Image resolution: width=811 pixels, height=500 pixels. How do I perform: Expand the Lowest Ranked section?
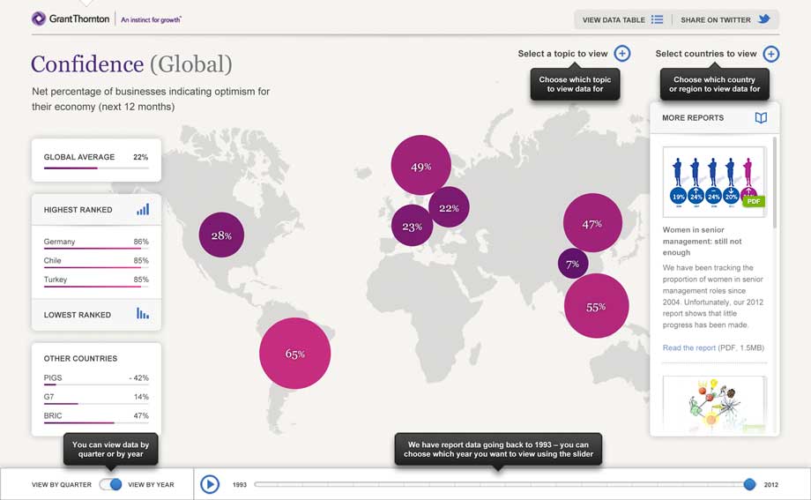coord(78,315)
